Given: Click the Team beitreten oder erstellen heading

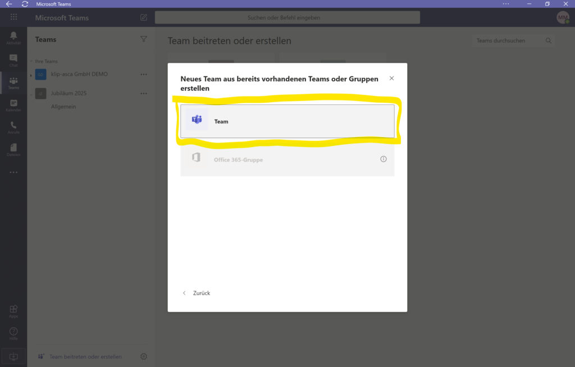Looking at the screenshot, I should coord(230,41).
